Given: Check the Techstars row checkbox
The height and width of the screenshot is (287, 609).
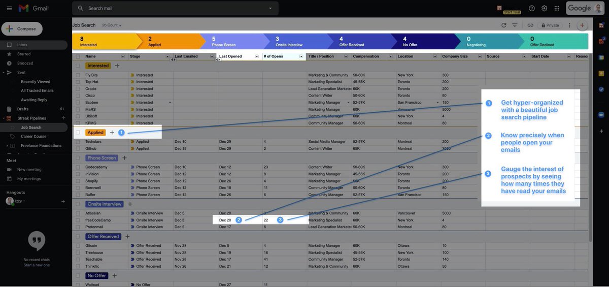Looking at the screenshot, I should click(x=78, y=142).
